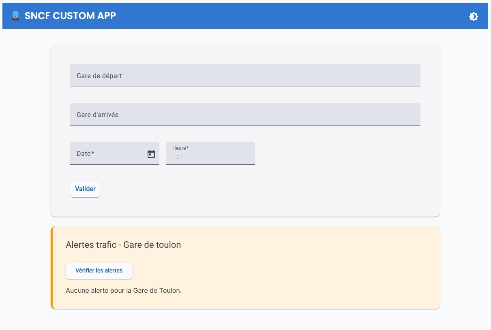Click the train conductor logo icon

click(x=15, y=16)
